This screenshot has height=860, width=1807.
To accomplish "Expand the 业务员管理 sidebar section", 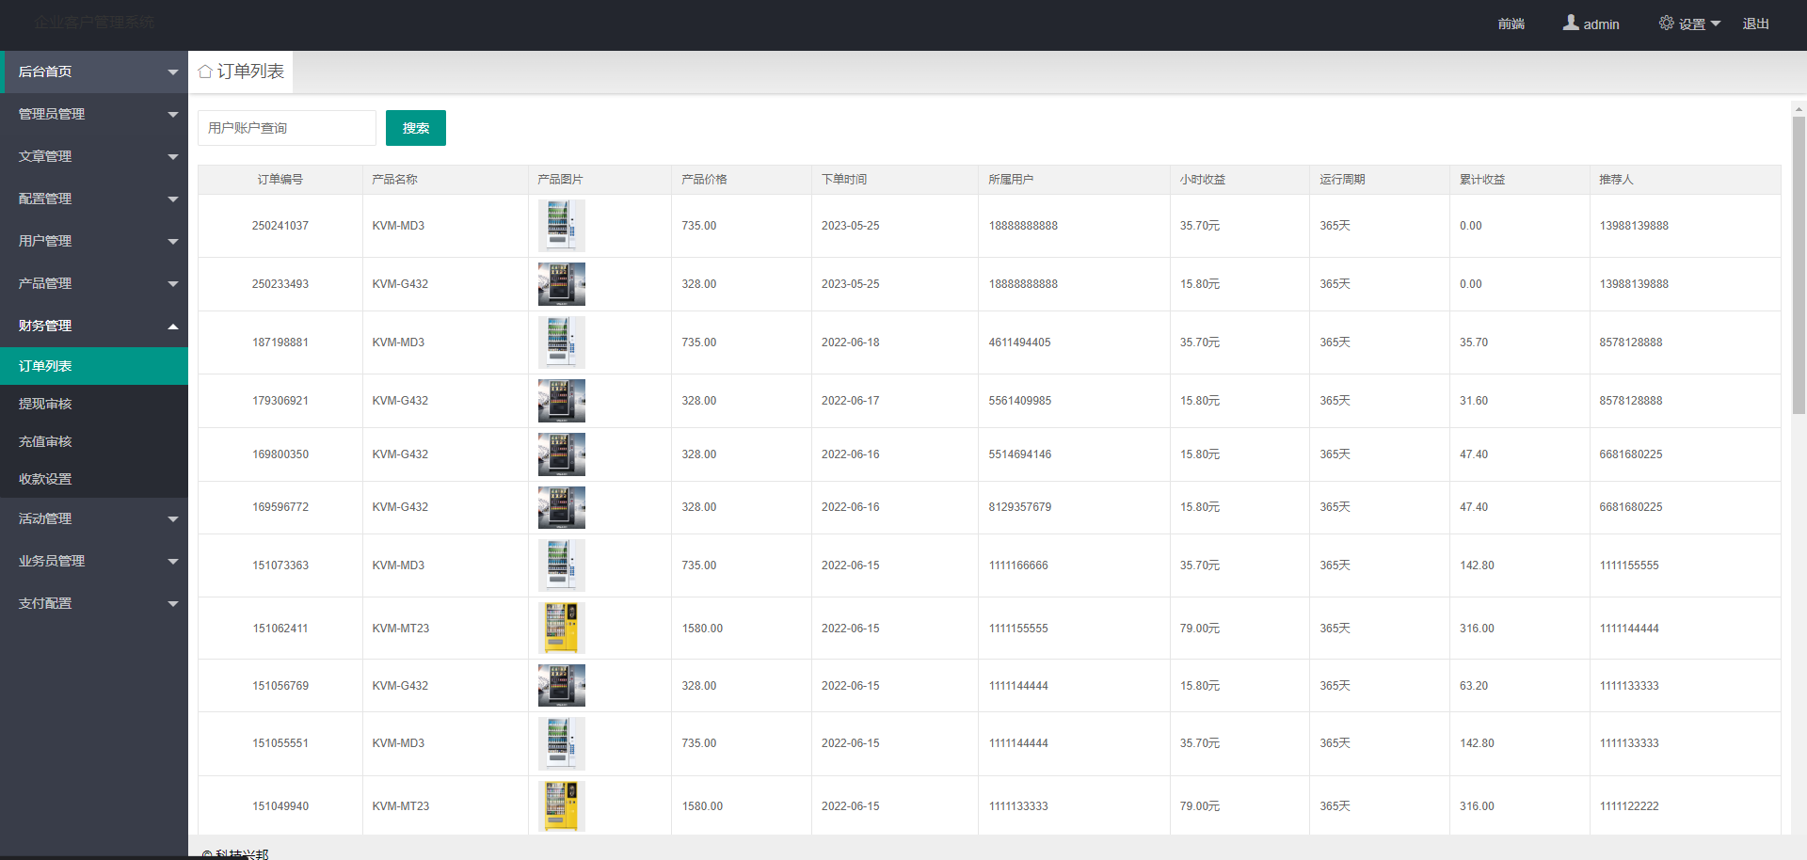I will (94, 561).
